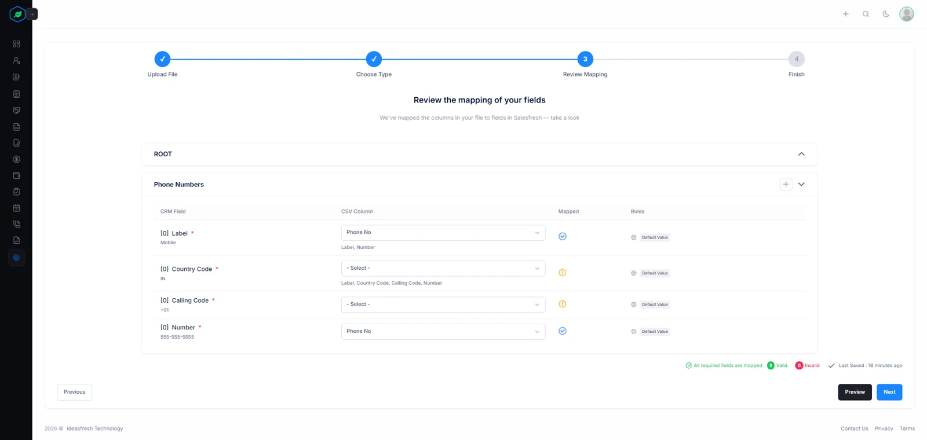Open the user avatar menu
This screenshot has width=927, height=440.
pos(907,14)
